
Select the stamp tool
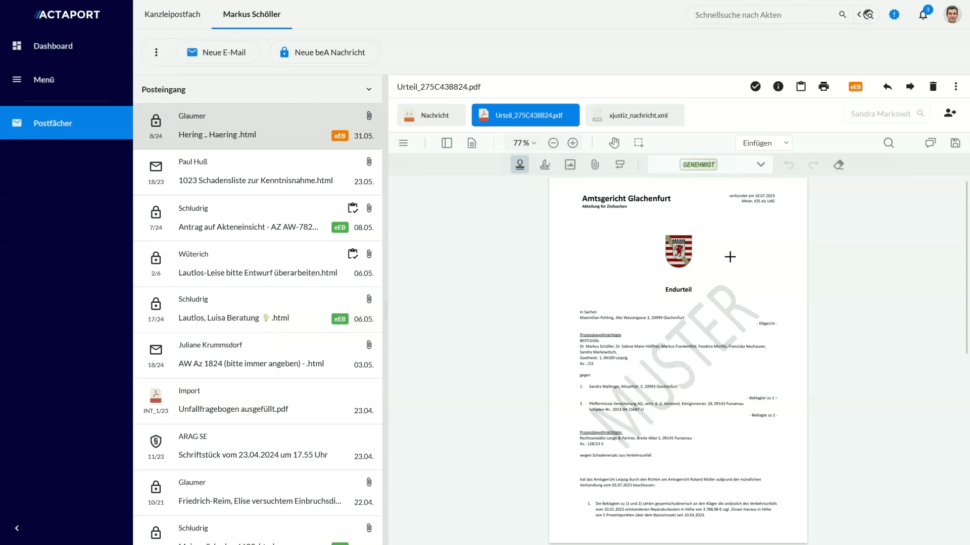pos(519,165)
